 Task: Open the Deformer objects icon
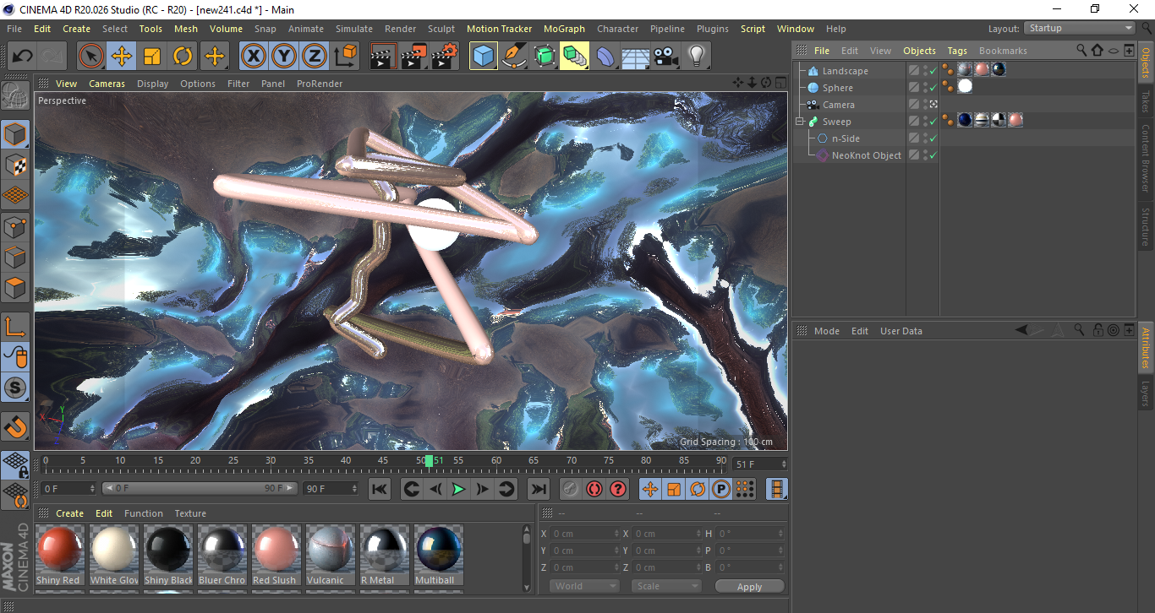pos(605,57)
